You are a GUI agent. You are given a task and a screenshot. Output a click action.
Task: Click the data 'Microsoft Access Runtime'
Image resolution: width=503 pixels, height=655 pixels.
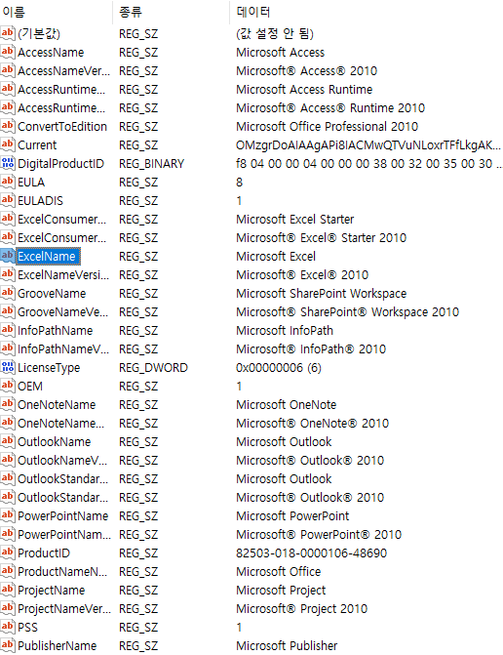point(304,90)
